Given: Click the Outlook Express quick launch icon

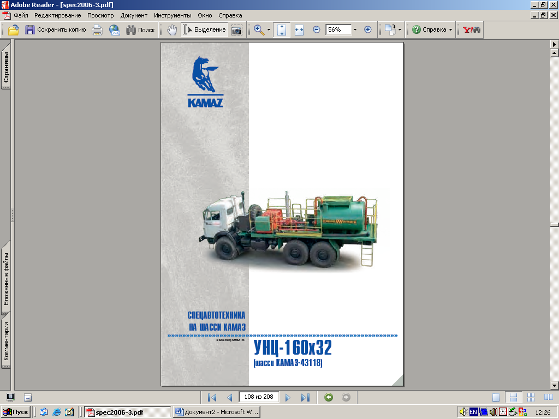Looking at the screenshot, I should 44,412.
